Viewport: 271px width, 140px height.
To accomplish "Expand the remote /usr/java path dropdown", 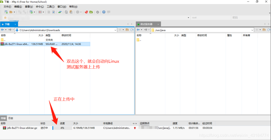I will [x=252, y=30].
